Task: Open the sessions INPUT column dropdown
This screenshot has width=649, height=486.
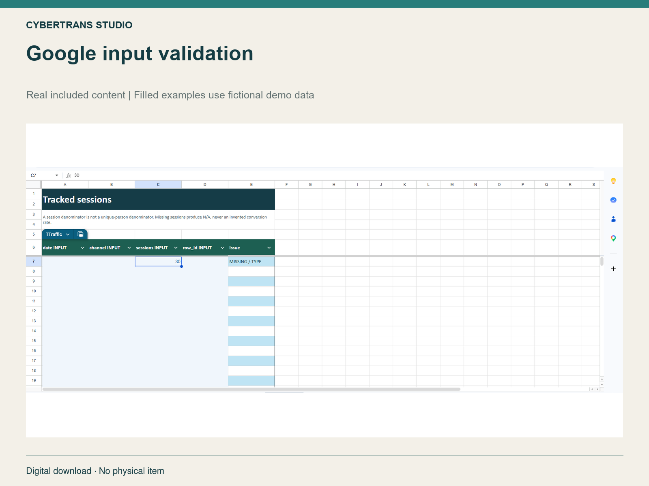Action: [x=176, y=248]
